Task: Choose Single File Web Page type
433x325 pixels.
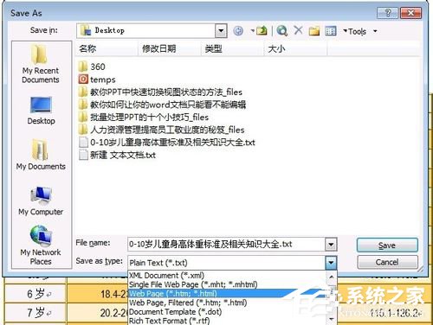Action: click(227, 284)
